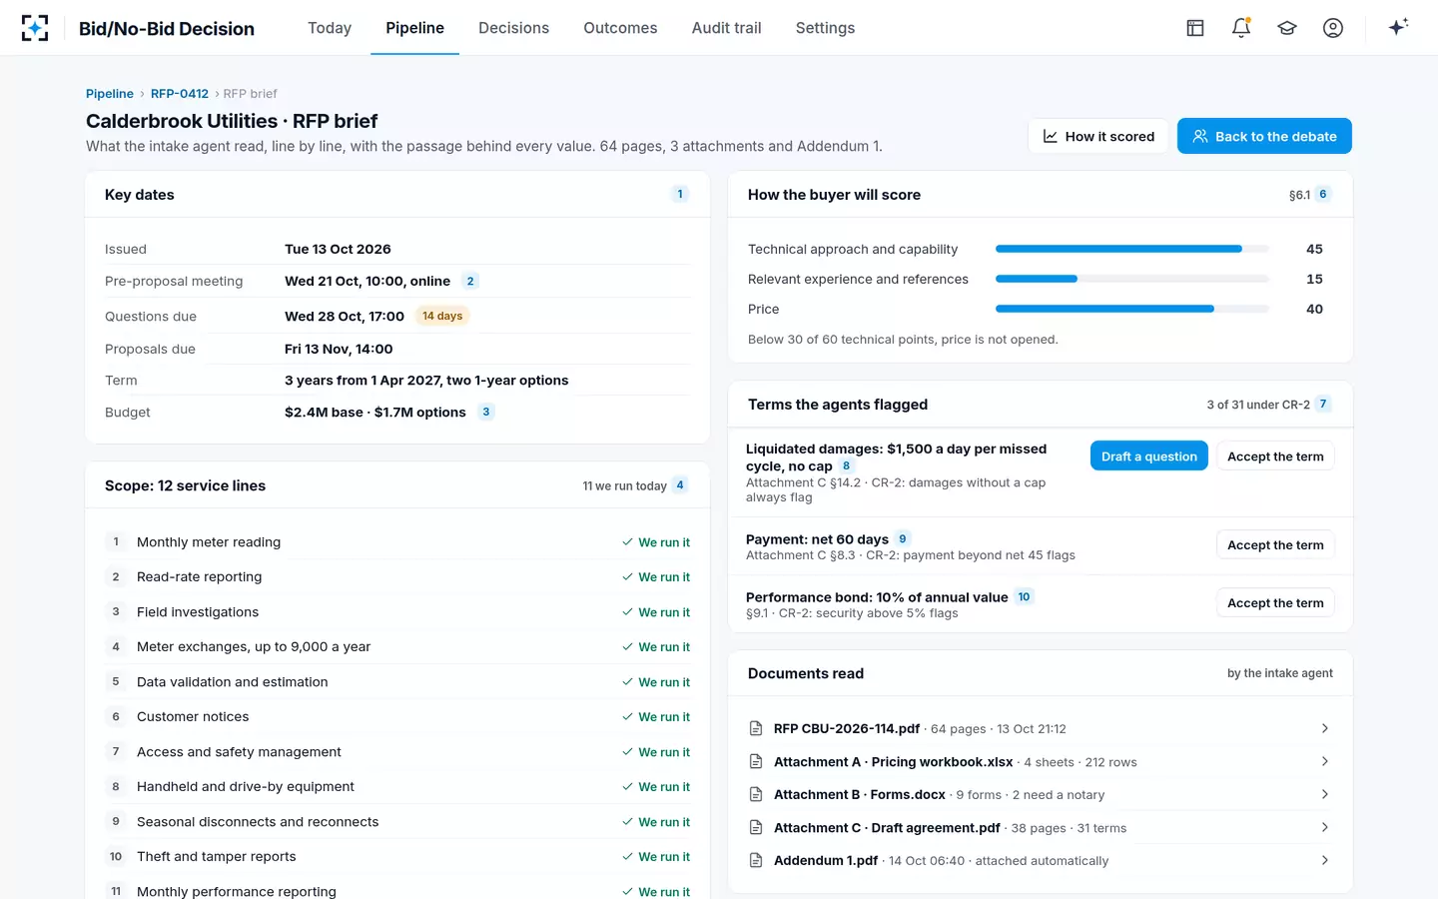Click the file icon beside Addendum 1.pdf

pos(756,861)
